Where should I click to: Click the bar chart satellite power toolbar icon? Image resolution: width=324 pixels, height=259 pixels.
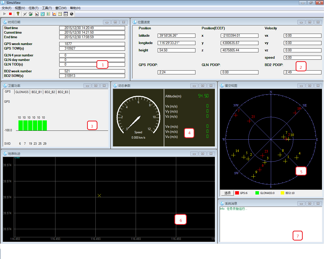37,14
